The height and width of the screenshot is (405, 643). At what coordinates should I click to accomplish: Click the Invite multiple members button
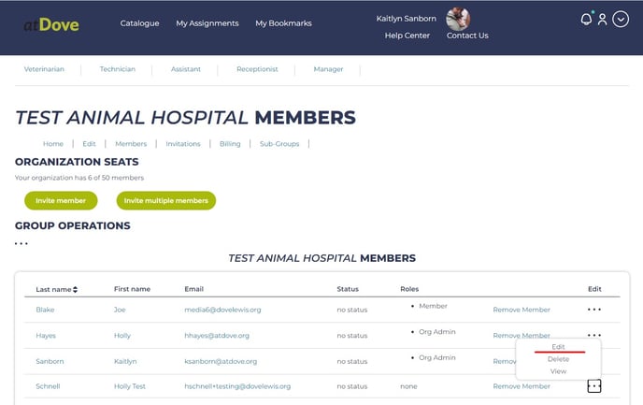(x=166, y=201)
